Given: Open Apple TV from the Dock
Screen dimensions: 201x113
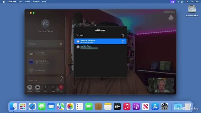Looking at the screenshot, I should pos(117,106).
